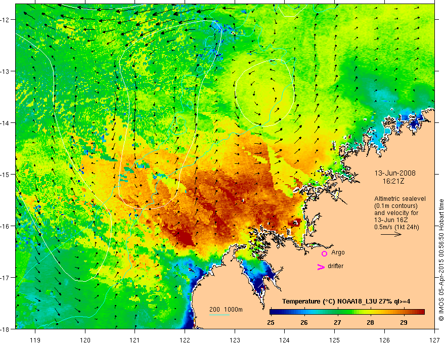Screen dimensions: 445x344
Task: Click the magenta drifter arrow marker
Action: click(321, 267)
